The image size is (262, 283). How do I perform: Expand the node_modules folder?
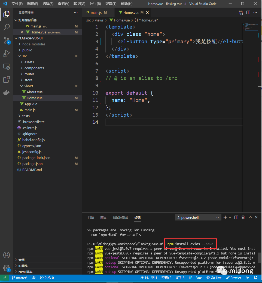(x=33, y=44)
